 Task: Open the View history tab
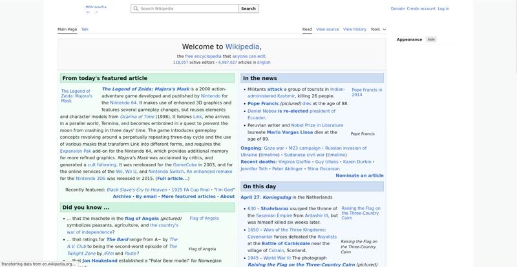(354, 29)
